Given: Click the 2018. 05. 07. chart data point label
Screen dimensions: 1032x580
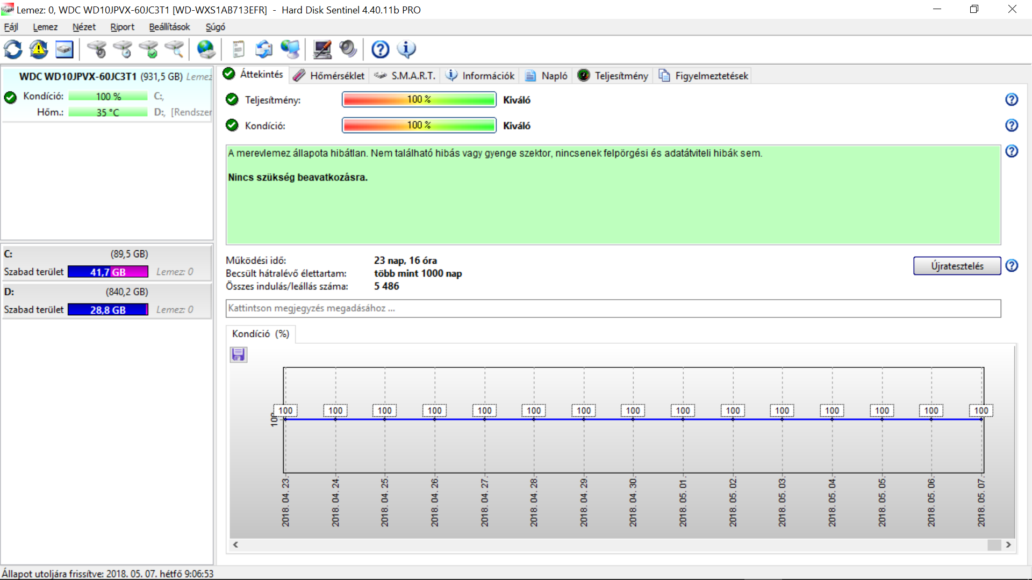Looking at the screenshot, I should [x=981, y=411].
